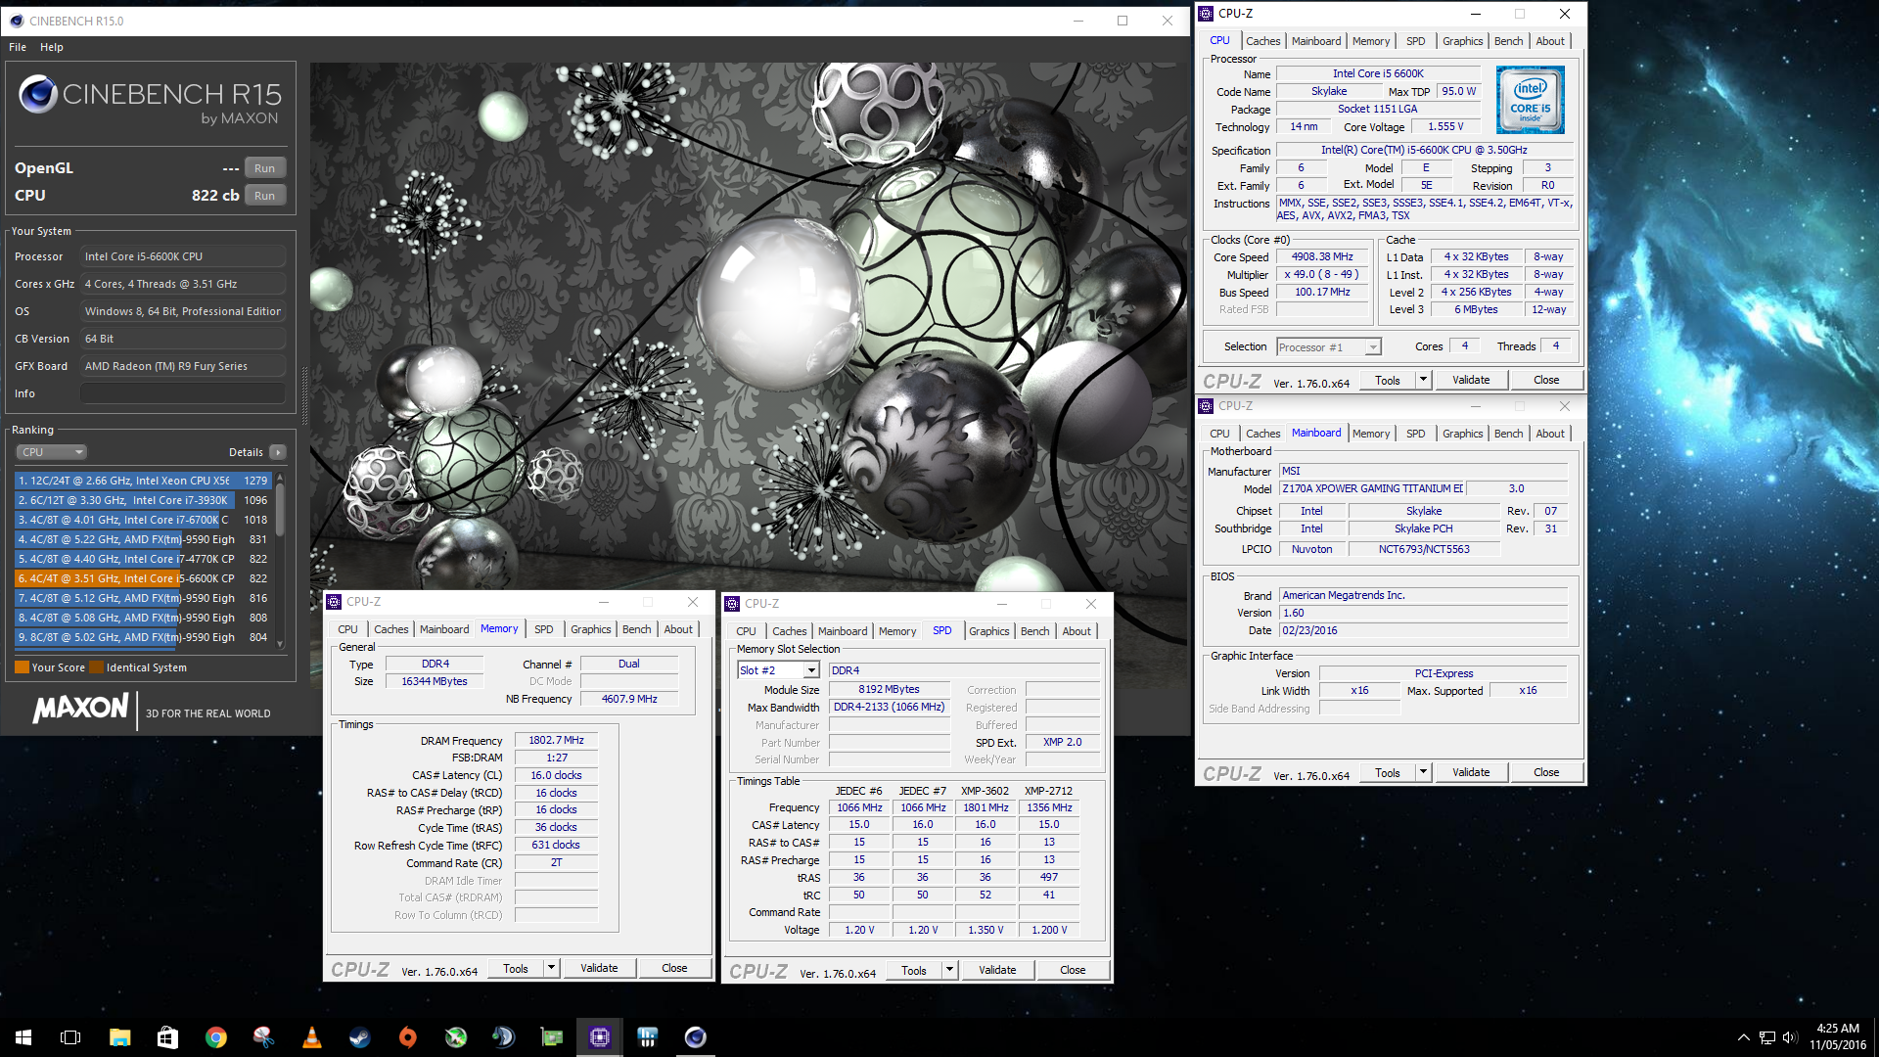Screen dimensions: 1879x1057
Task: Click the empty Info input field
Action: pos(183,393)
